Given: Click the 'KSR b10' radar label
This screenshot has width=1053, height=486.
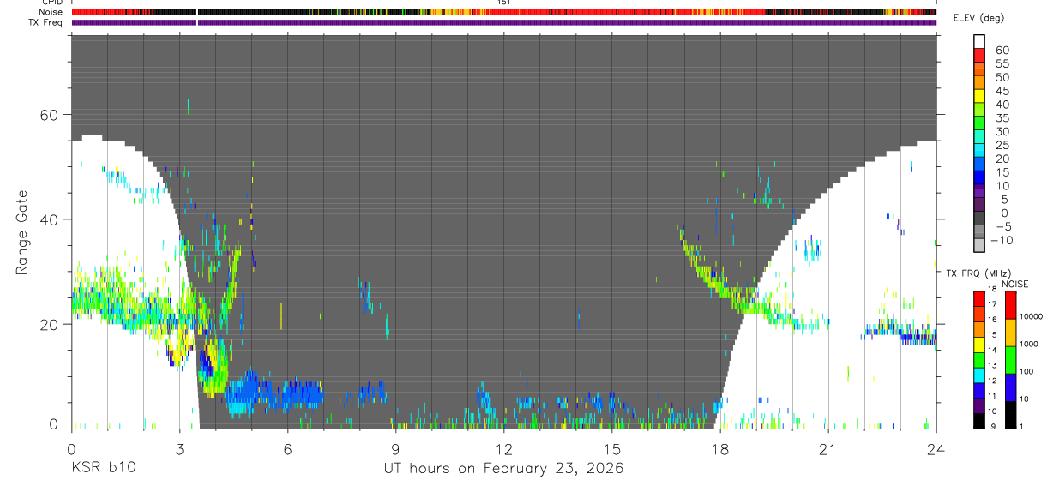Looking at the screenshot, I should pos(103,469).
